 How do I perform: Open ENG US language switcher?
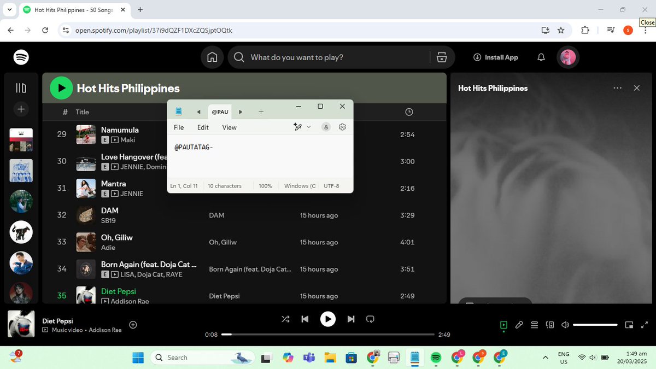click(x=564, y=358)
